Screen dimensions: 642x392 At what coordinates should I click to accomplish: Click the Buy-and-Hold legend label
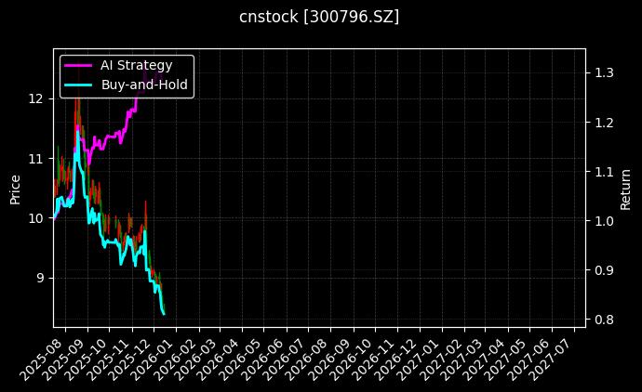[144, 85]
